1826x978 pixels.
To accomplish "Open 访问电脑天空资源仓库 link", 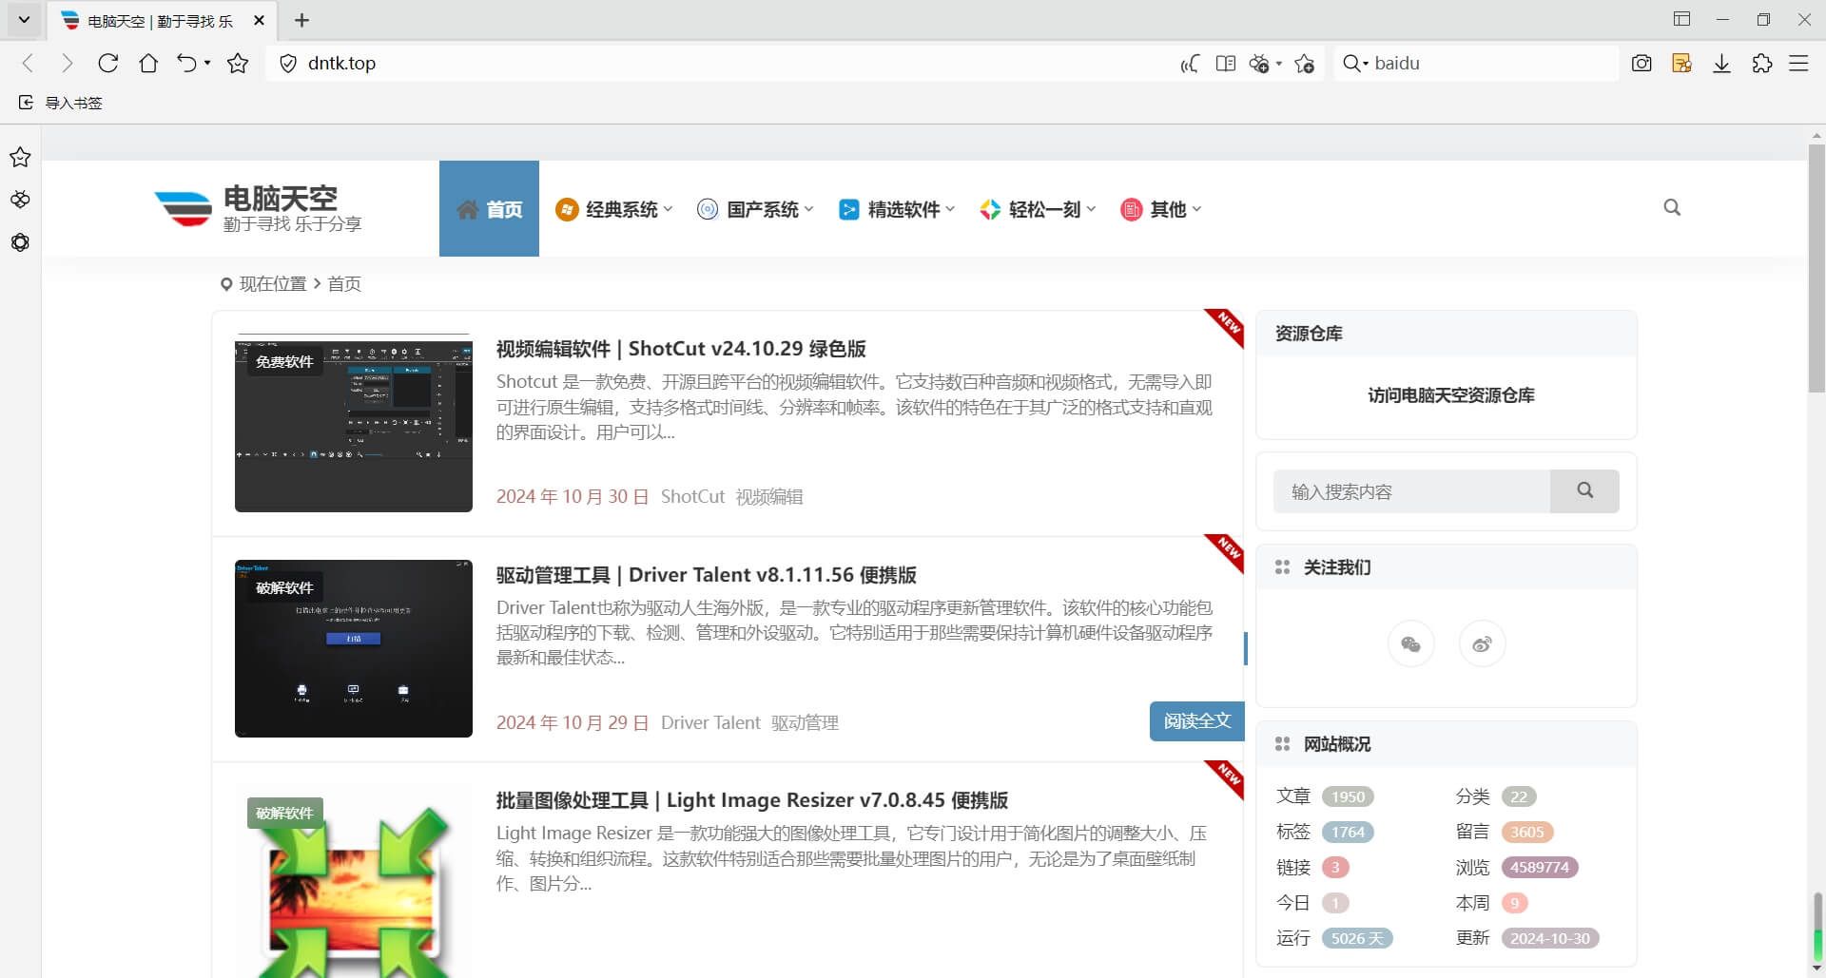I will pyautogui.click(x=1451, y=395).
